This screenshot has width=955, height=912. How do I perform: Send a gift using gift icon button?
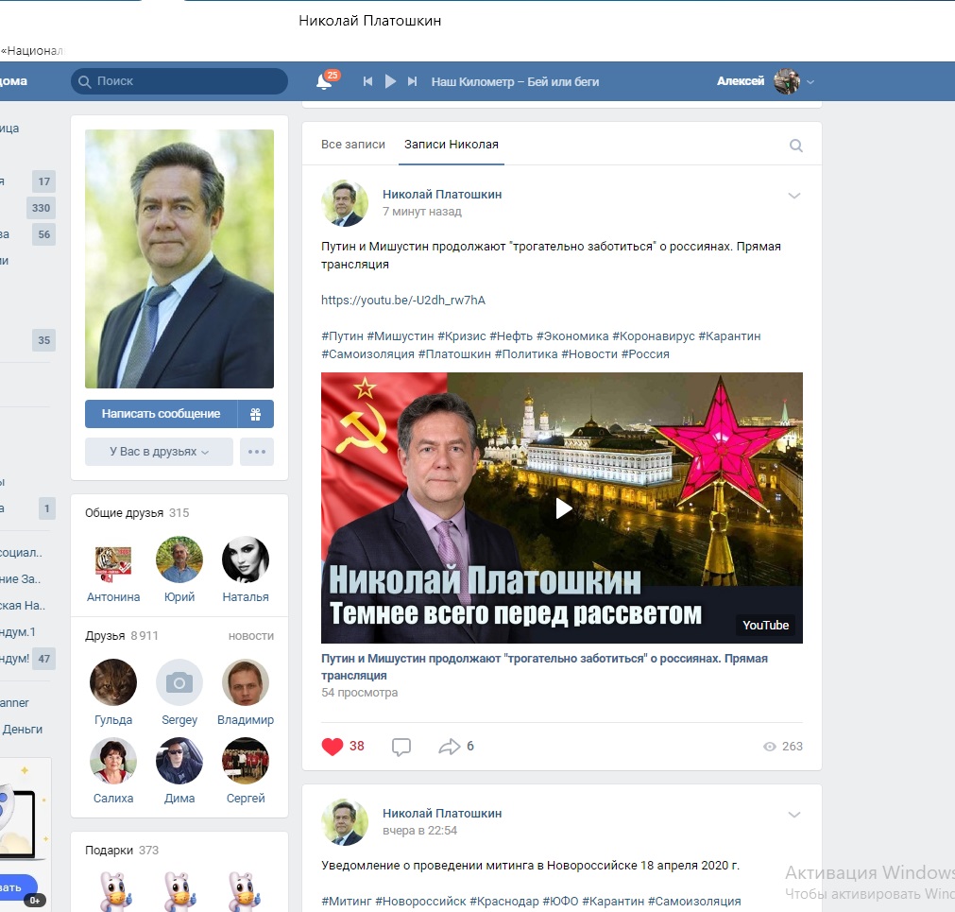coord(255,414)
